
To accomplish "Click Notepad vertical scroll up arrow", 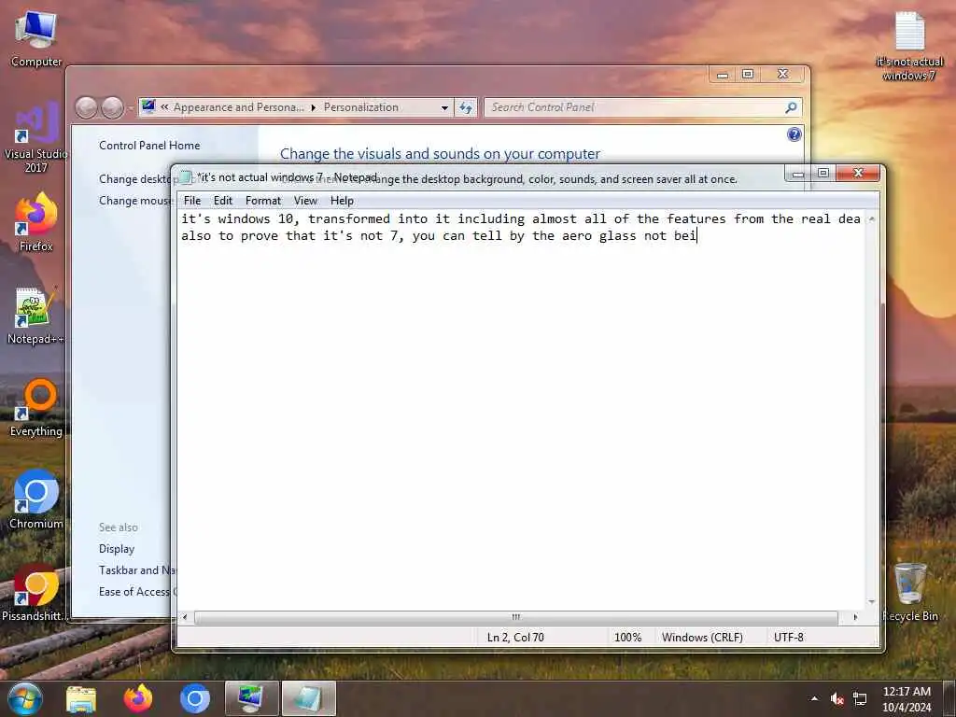I will [872, 218].
